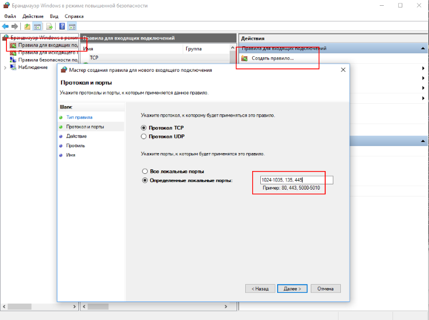Click Создать правило in the Actions pane

[272, 58]
